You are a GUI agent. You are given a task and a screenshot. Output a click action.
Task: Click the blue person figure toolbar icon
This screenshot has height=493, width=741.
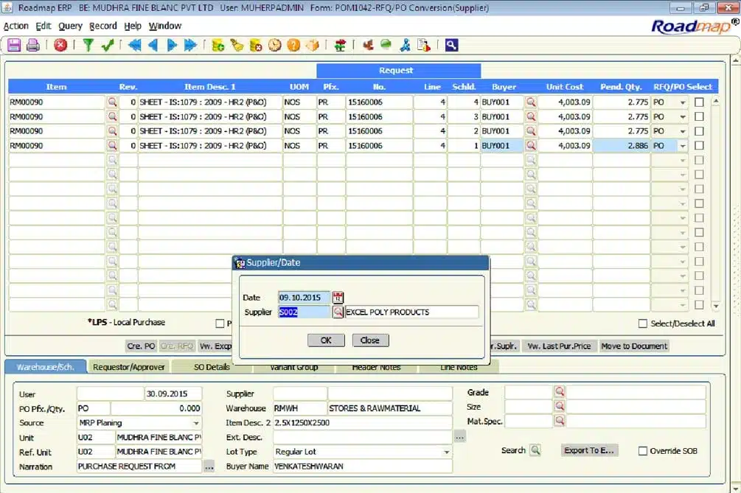(x=405, y=46)
